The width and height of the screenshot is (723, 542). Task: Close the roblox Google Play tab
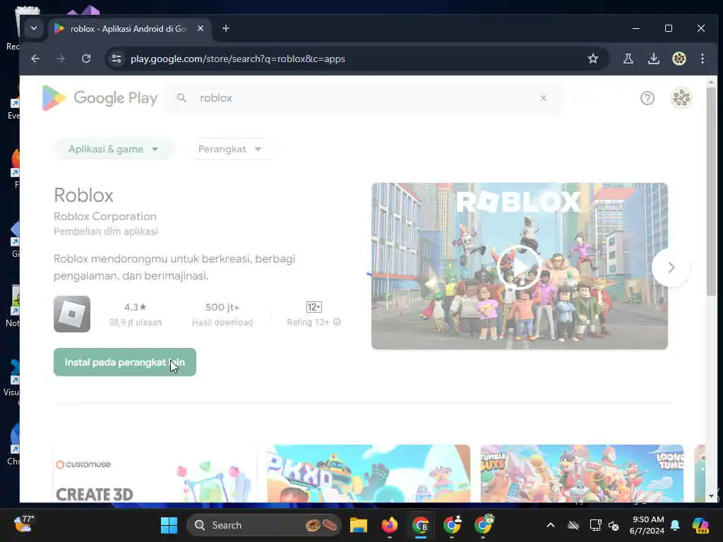click(201, 28)
